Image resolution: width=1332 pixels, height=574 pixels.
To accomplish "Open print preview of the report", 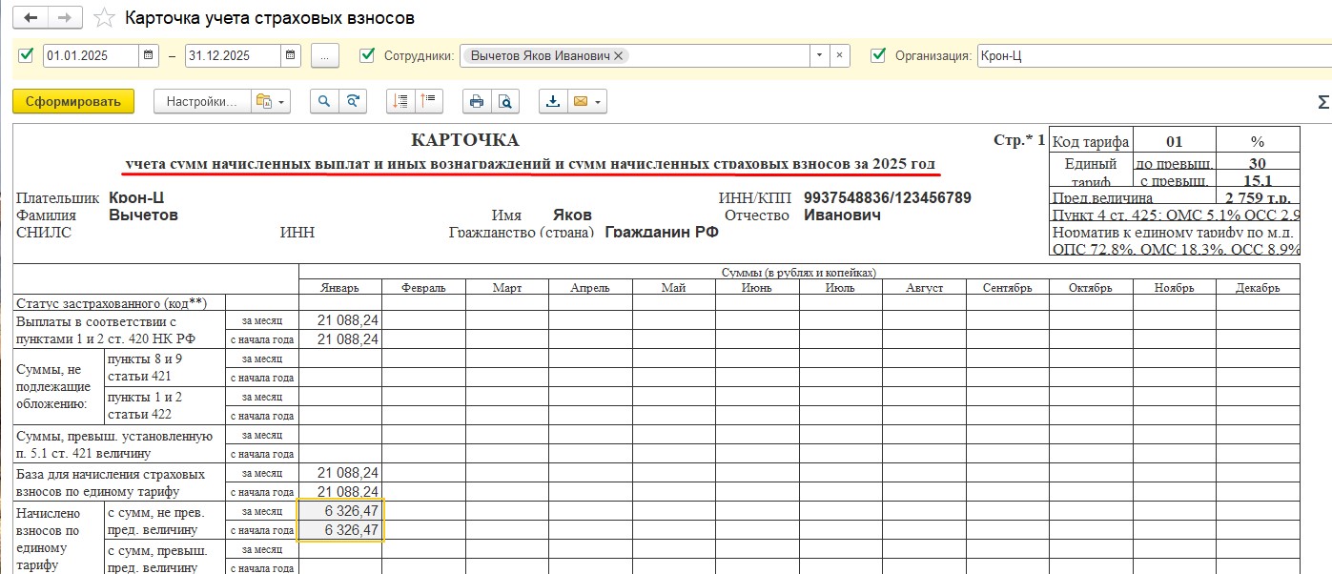I will [x=505, y=102].
